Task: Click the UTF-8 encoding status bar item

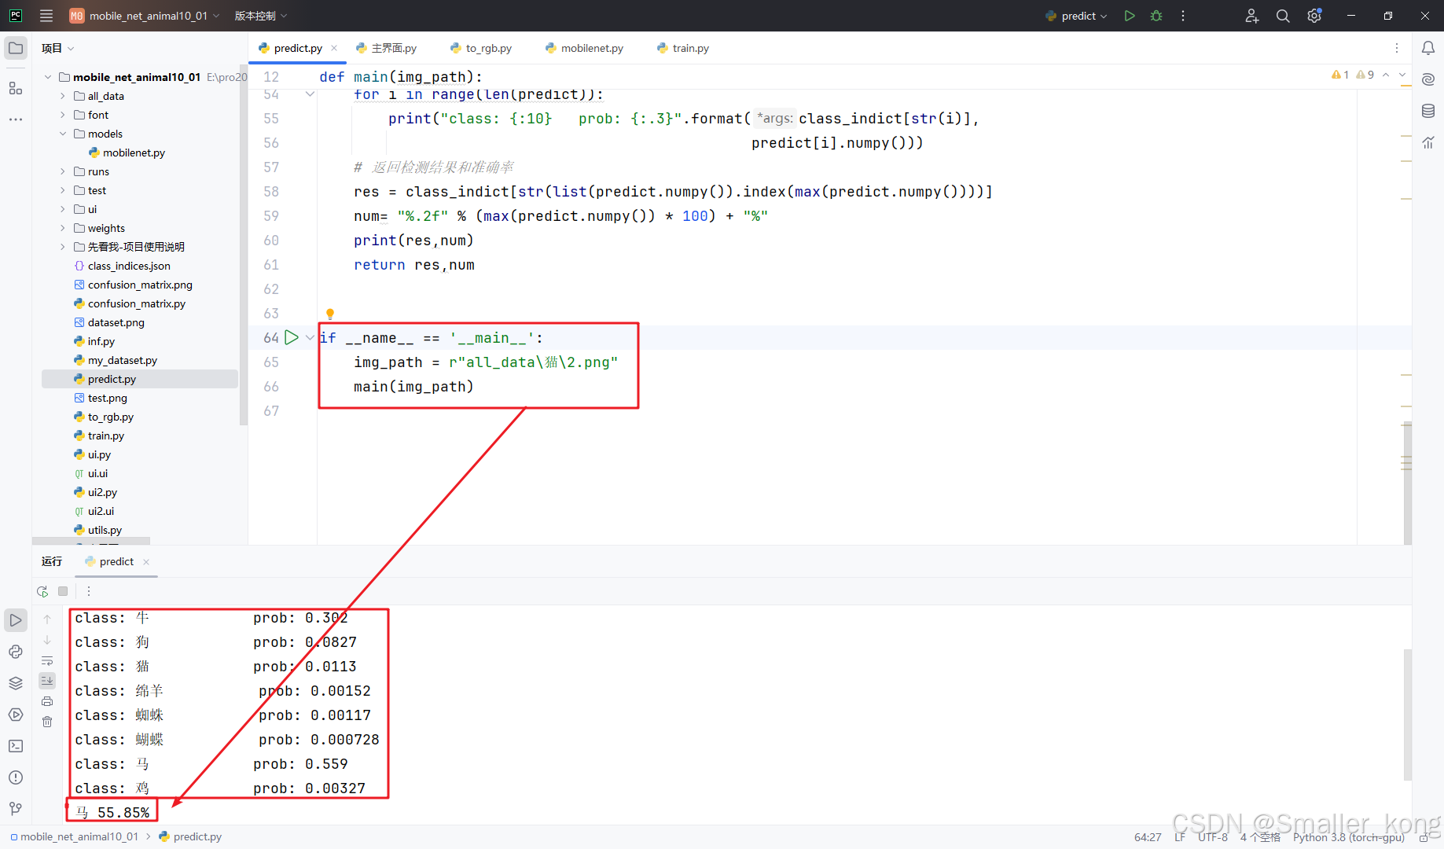Action: (1212, 837)
